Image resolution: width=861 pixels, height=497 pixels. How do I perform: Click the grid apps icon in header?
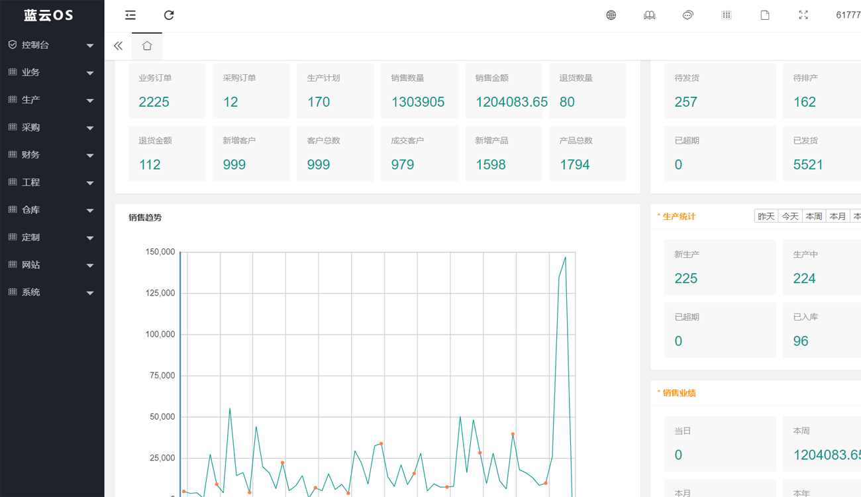727,15
